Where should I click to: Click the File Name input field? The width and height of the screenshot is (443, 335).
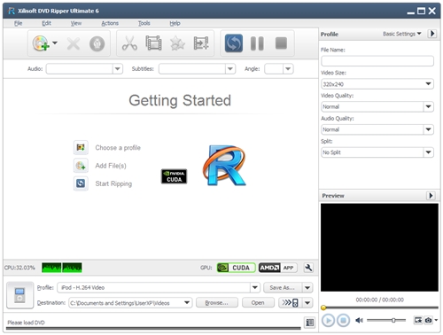(x=377, y=61)
